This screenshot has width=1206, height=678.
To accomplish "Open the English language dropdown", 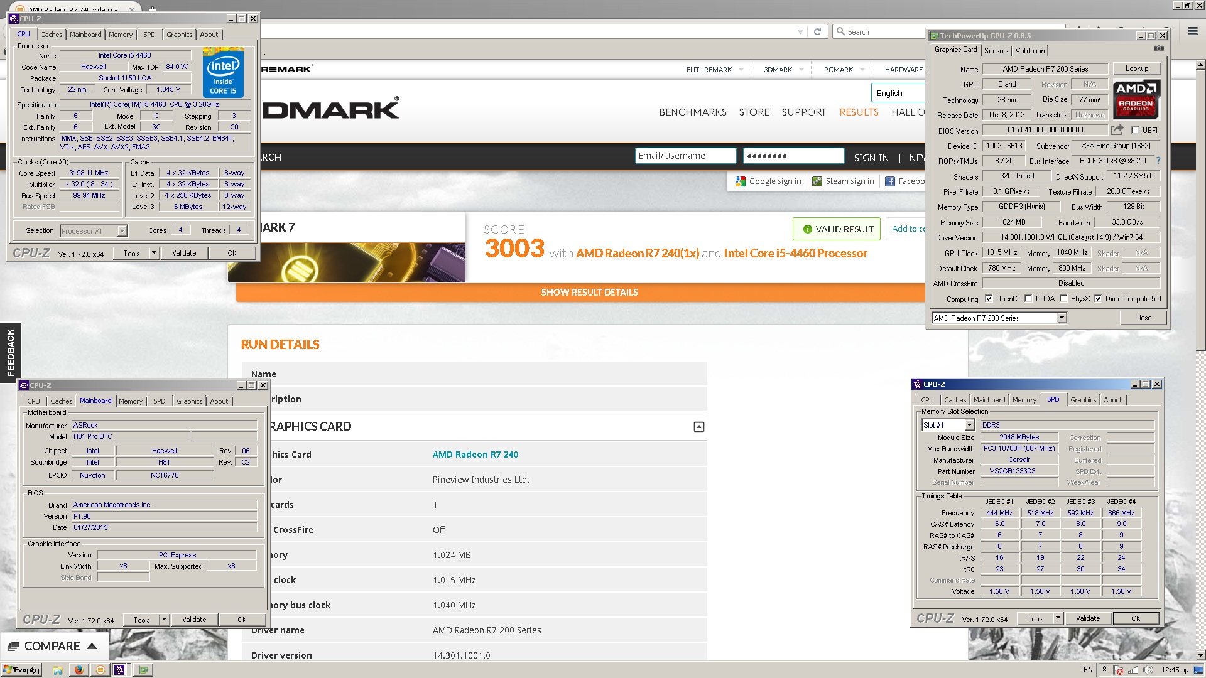I will coord(898,93).
